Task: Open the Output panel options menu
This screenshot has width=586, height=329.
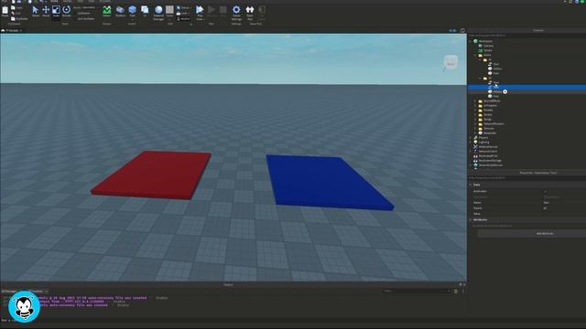Action: (463, 291)
